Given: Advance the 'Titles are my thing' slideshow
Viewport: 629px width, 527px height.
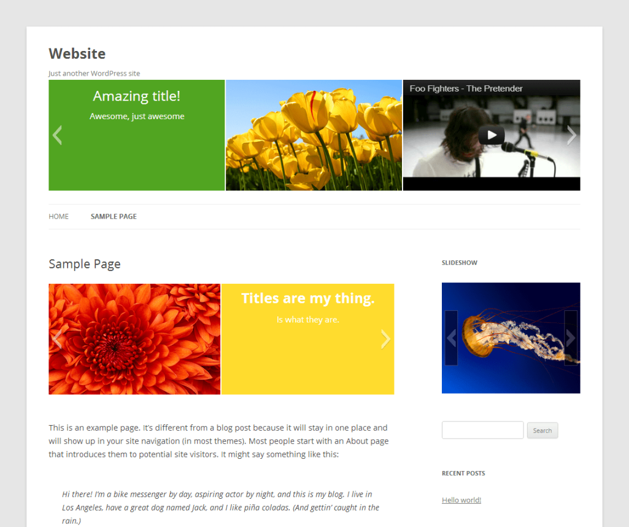Looking at the screenshot, I should click(x=385, y=338).
